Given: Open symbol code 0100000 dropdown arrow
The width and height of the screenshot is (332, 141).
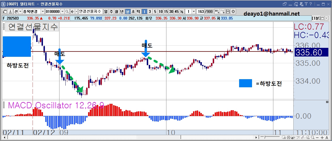Looking at the screenshot, I should tap(63, 11).
